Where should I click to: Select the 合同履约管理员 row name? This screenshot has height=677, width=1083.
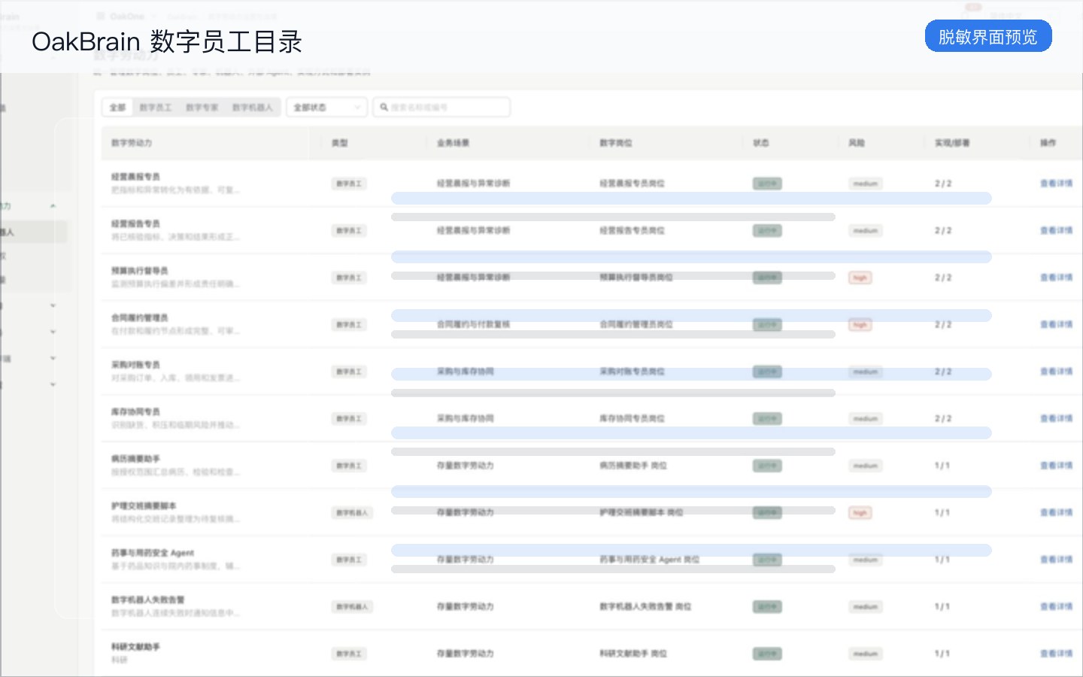(x=140, y=318)
